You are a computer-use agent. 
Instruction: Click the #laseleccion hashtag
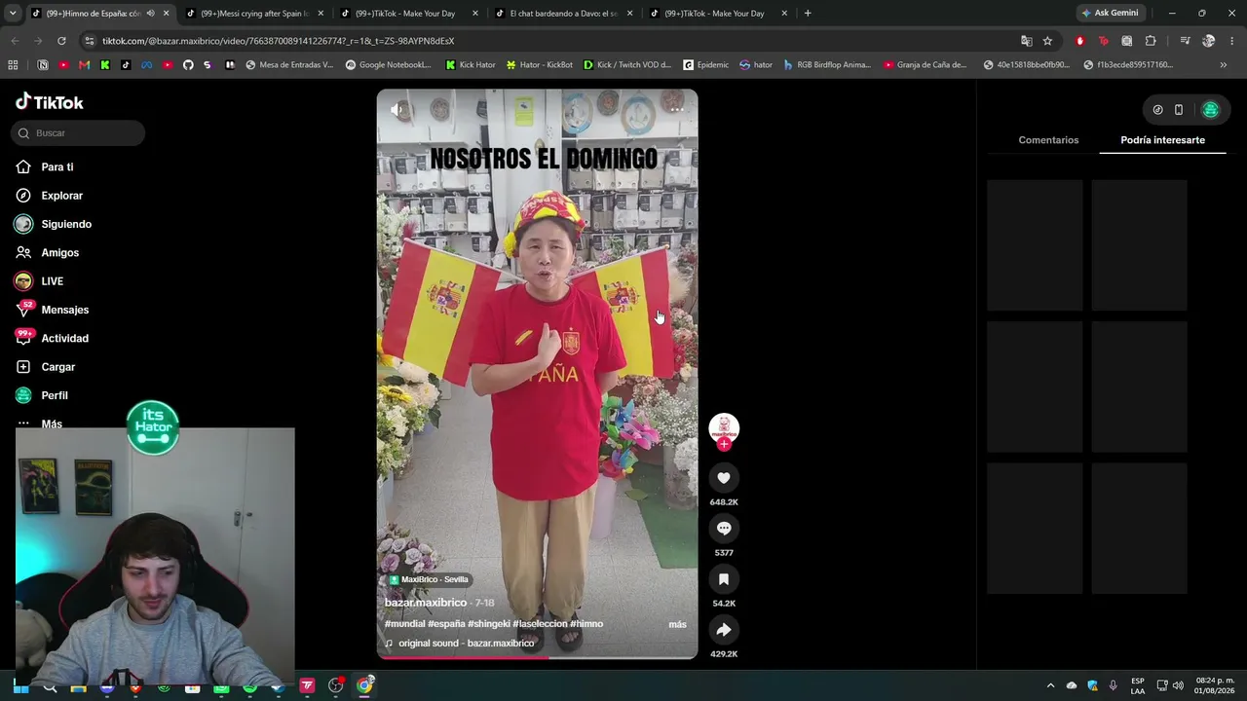pyautogui.click(x=540, y=624)
